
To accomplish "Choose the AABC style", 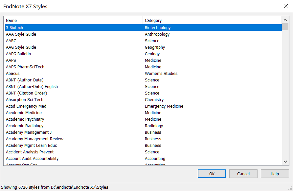I will pyautogui.click(x=143, y=41).
